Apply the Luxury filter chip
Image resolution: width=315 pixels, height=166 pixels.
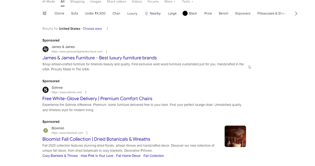point(132,13)
